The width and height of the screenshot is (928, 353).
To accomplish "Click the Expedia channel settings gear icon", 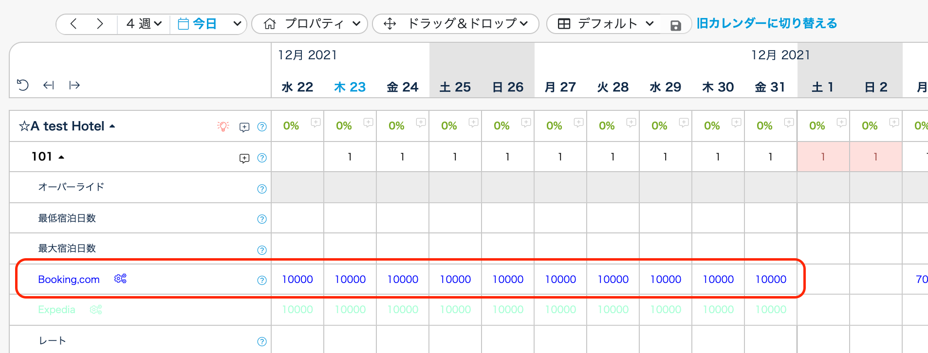I will pyautogui.click(x=96, y=310).
